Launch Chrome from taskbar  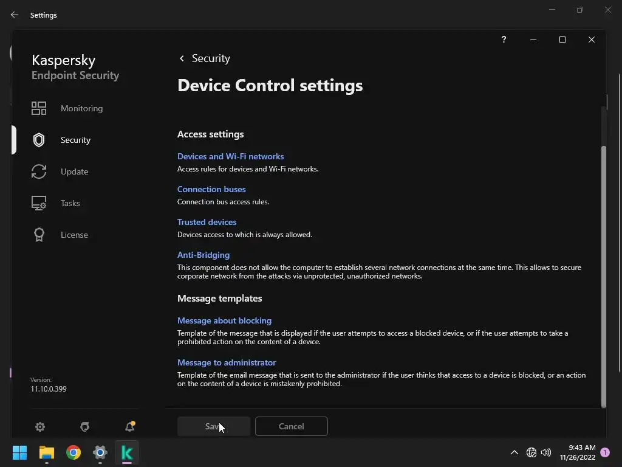point(73,452)
